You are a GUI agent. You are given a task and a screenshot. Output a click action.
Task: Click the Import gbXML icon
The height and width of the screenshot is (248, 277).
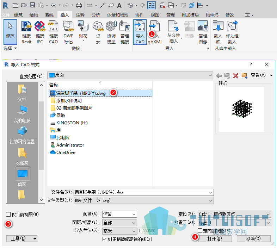coord(155,32)
